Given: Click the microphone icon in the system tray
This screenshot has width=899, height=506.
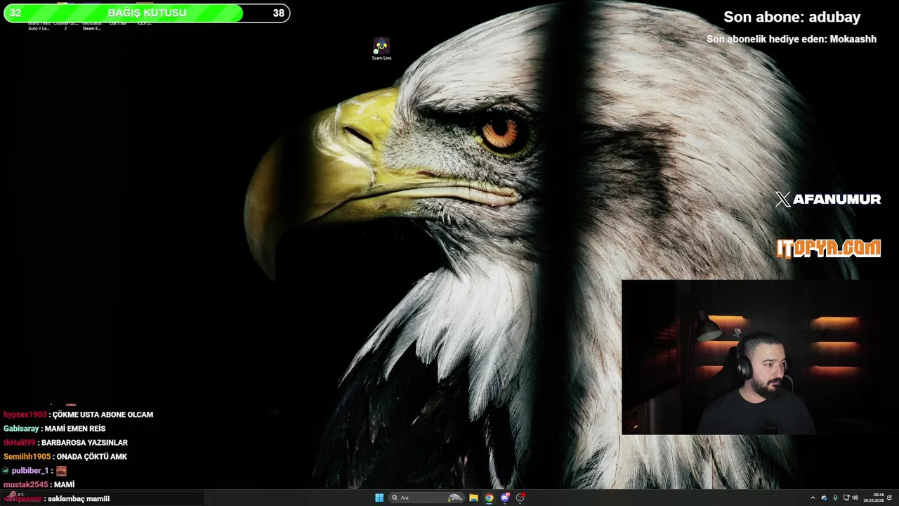Looking at the screenshot, I should click(x=835, y=498).
